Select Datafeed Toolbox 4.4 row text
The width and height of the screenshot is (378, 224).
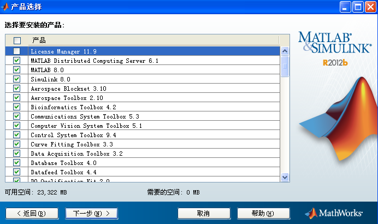(x=64, y=172)
